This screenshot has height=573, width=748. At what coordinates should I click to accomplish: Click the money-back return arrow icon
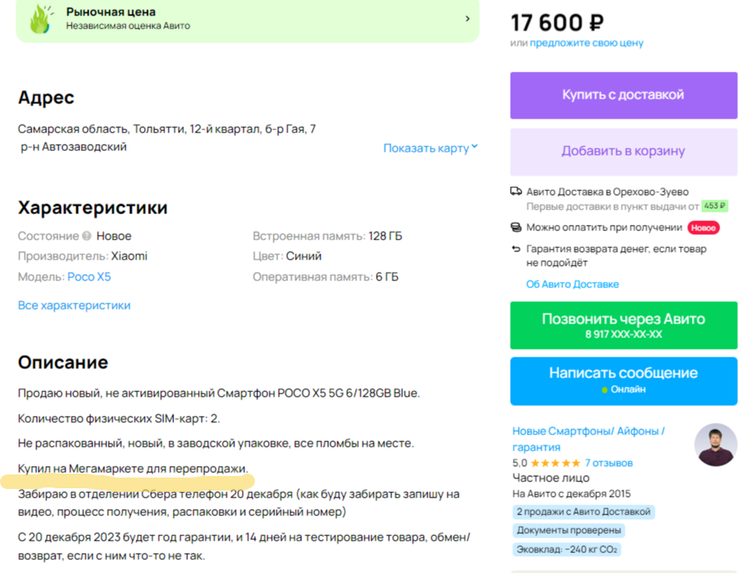(x=515, y=249)
